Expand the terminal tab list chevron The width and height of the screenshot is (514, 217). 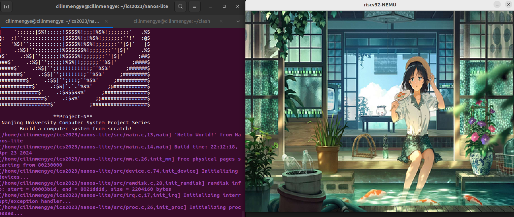238,21
